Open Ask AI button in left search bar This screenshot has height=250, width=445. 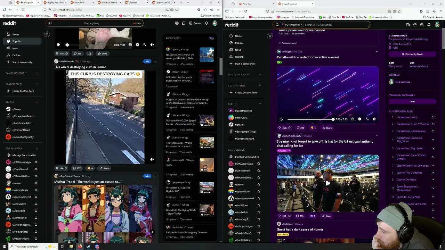[137, 23]
